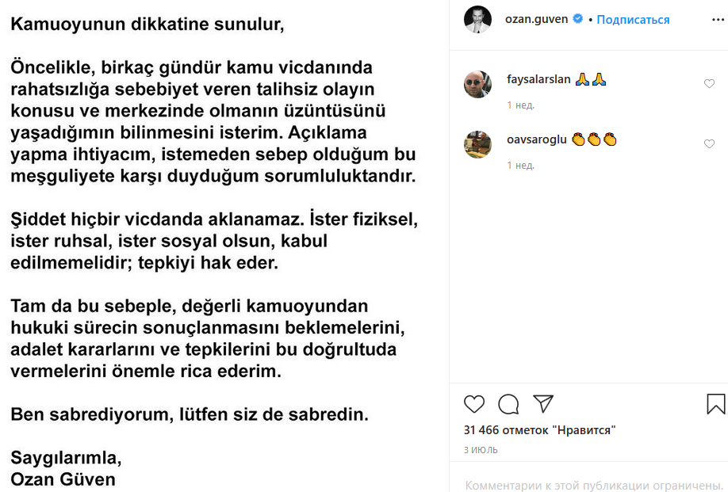Click the post image with Ozan Güven's statement
This screenshot has width=728, height=492.
point(222,246)
